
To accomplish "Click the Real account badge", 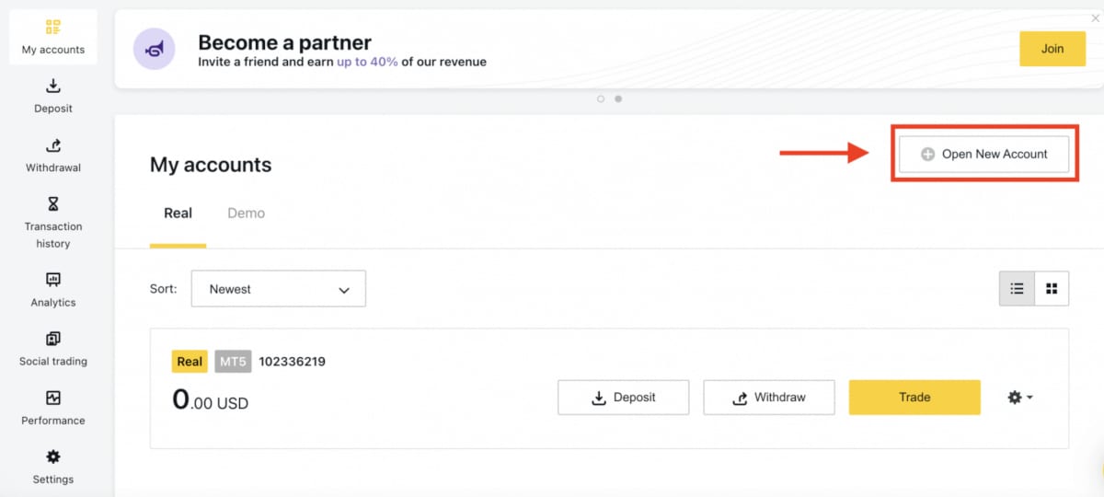I will click(x=190, y=362).
